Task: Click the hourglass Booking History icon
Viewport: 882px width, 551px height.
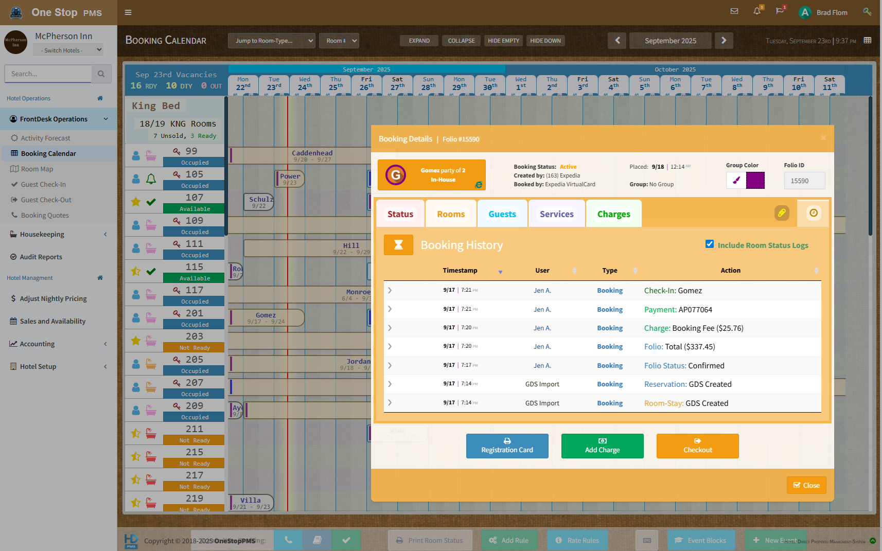Action: pyautogui.click(x=398, y=245)
